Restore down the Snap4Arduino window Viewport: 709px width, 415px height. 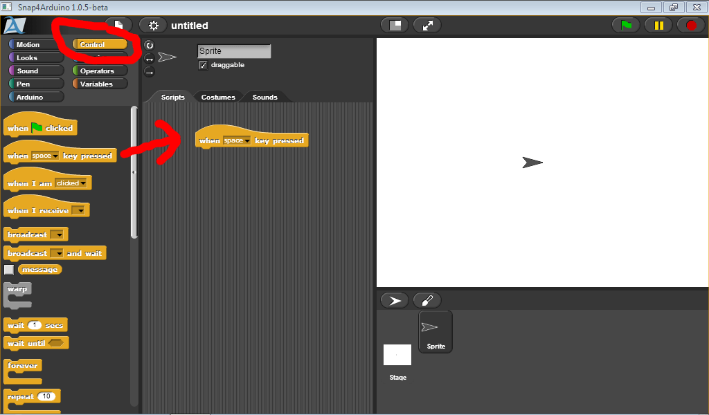(x=674, y=8)
